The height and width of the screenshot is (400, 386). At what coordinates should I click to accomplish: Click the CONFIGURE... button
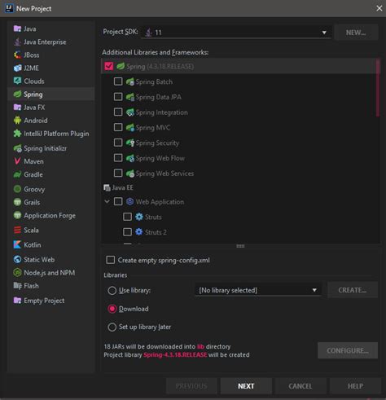click(x=348, y=350)
